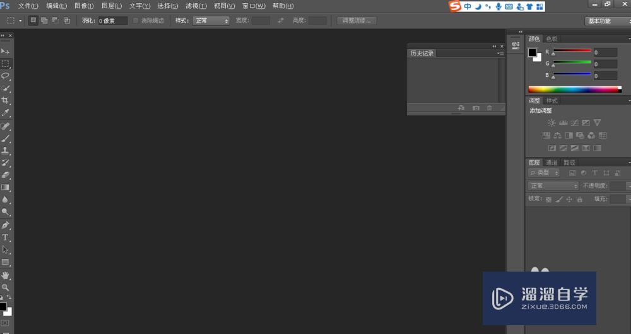This screenshot has width=631, height=334.
Task: Switch to the 路径 paths tab
Action: tap(569, 163)
